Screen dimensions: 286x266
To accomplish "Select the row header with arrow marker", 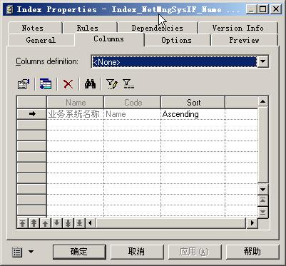I will click(x=32, y=114).
